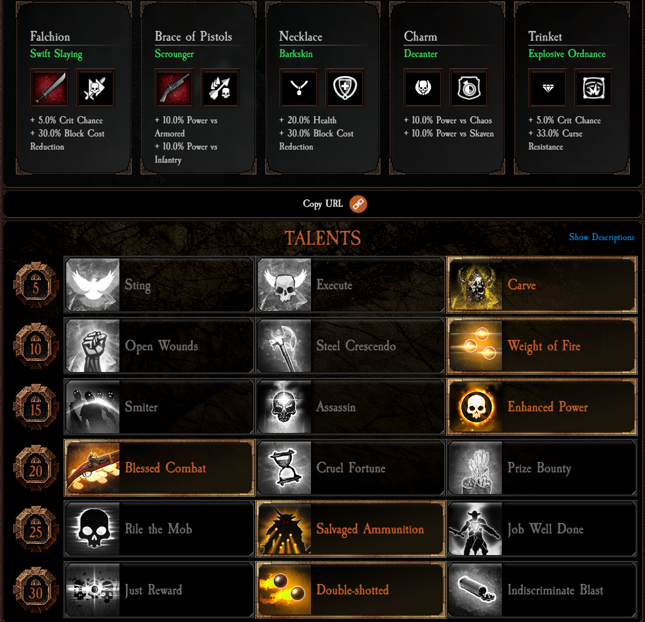Select the Prize Bounty talent
The image size is (645, 622).
coord(542,468)
